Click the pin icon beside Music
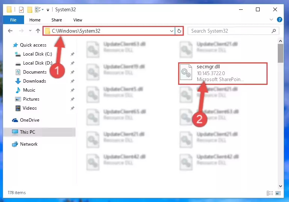This screenshot has width=289, height=202. point(73,90)
